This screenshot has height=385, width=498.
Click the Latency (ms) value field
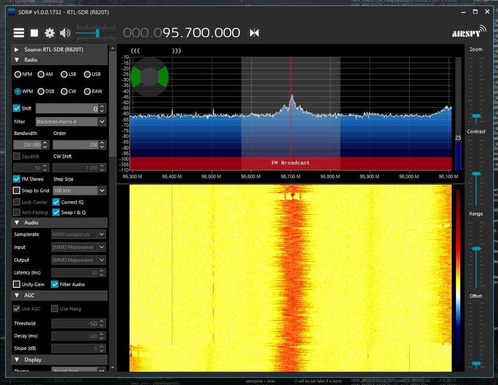click(75, 272)
